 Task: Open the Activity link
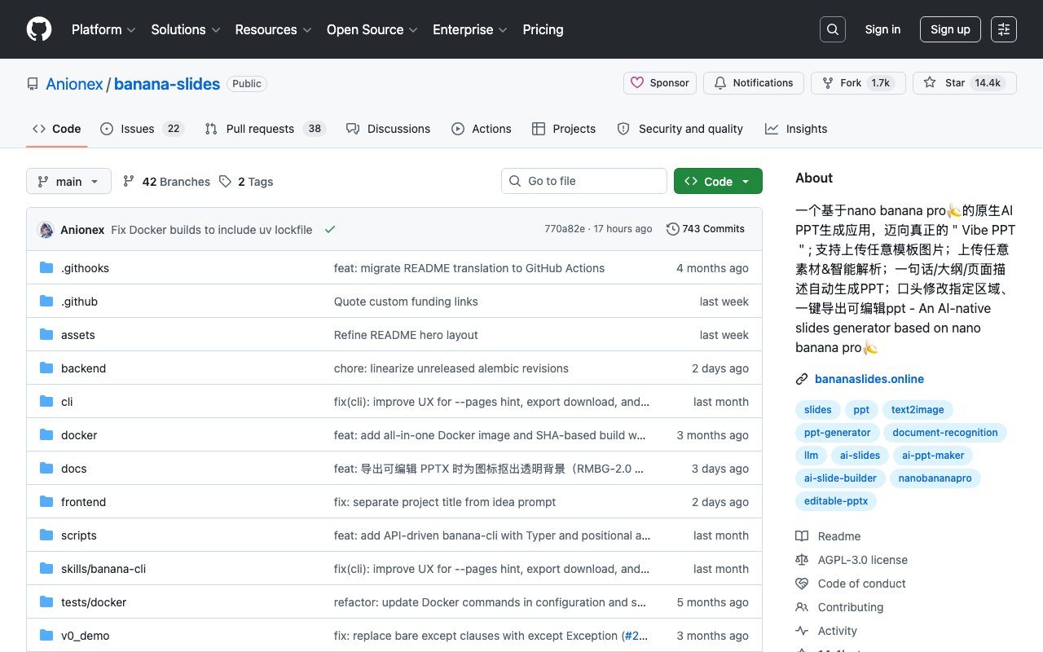point(826,631)
